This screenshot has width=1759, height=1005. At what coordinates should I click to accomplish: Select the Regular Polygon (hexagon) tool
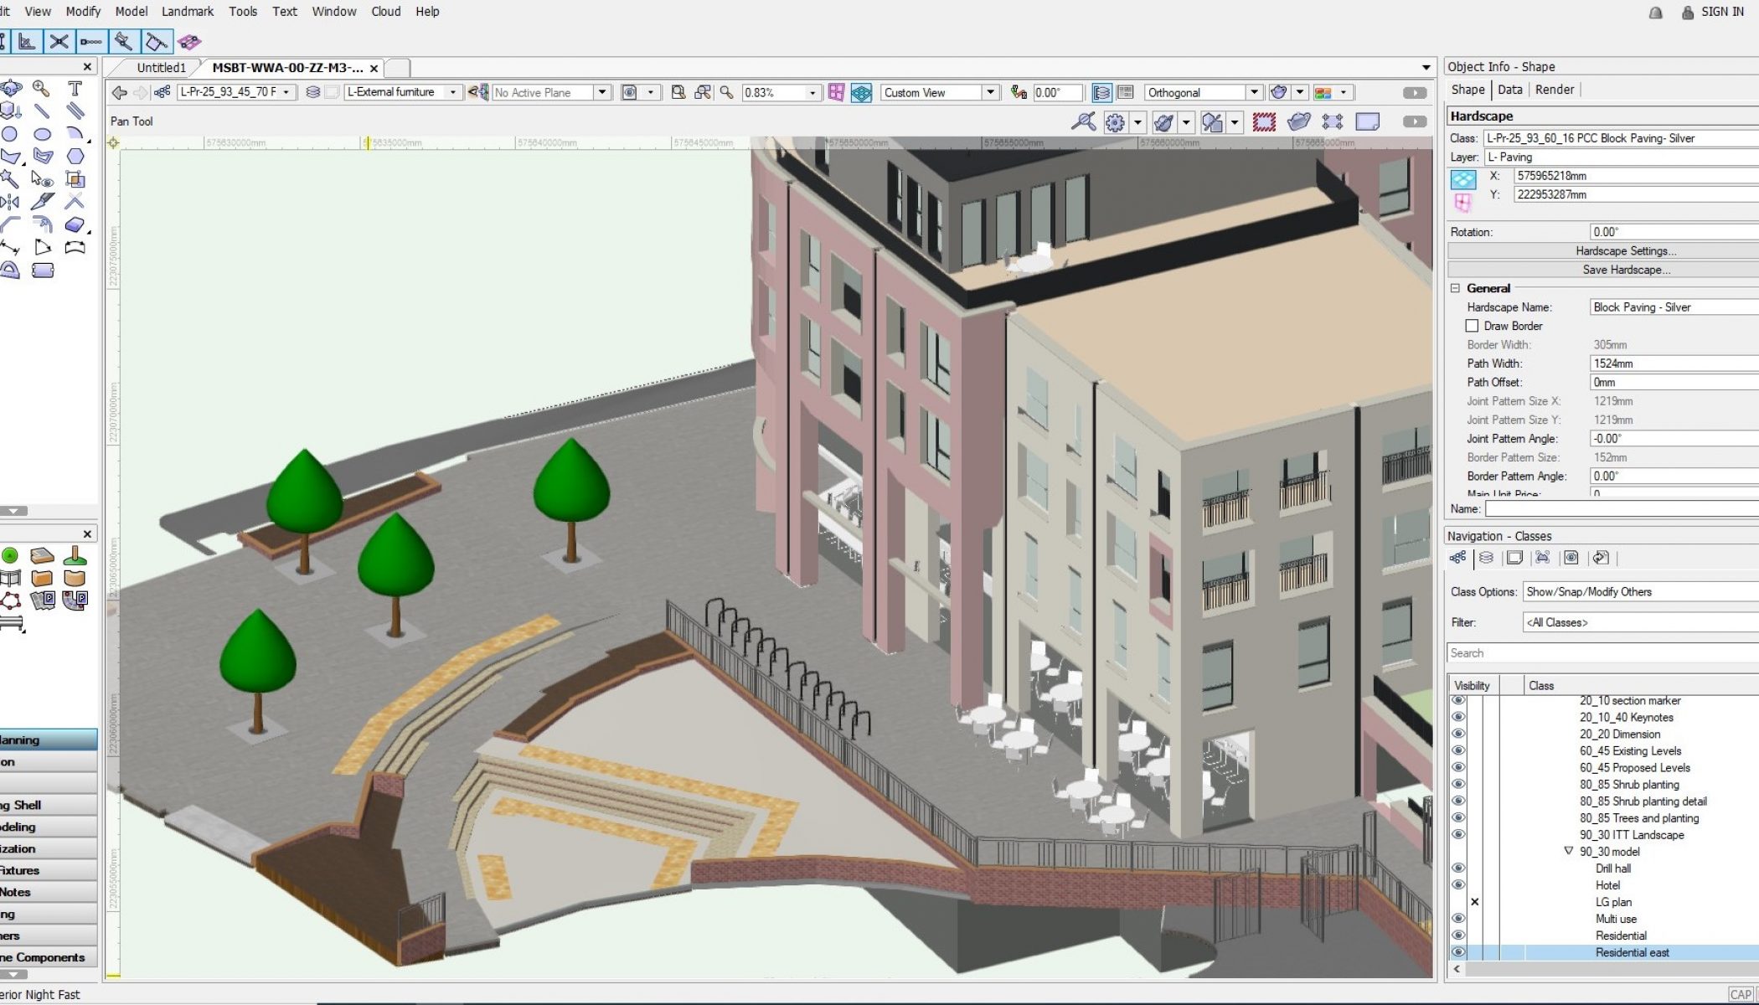coord(75,156)
